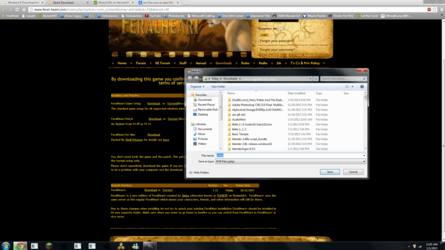Switch to exe files save as data tab
445x250 pixels.
tap(158, 3)
